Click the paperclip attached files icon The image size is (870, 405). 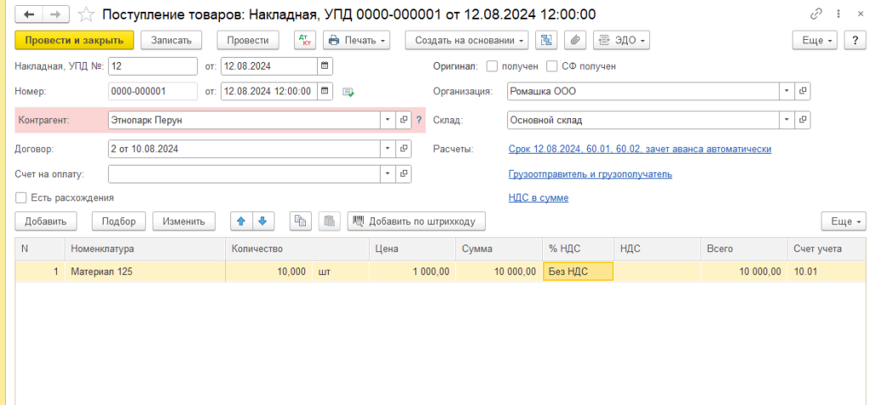(x=575, y=40)
